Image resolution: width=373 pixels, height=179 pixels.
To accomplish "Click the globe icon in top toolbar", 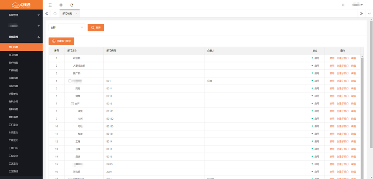I will pyautogui.click(x=61, y=5).
